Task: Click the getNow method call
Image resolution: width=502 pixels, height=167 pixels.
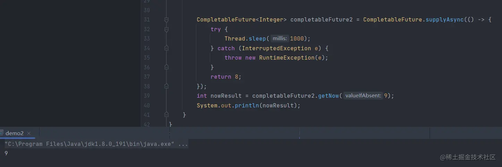Action: (329, 96)
